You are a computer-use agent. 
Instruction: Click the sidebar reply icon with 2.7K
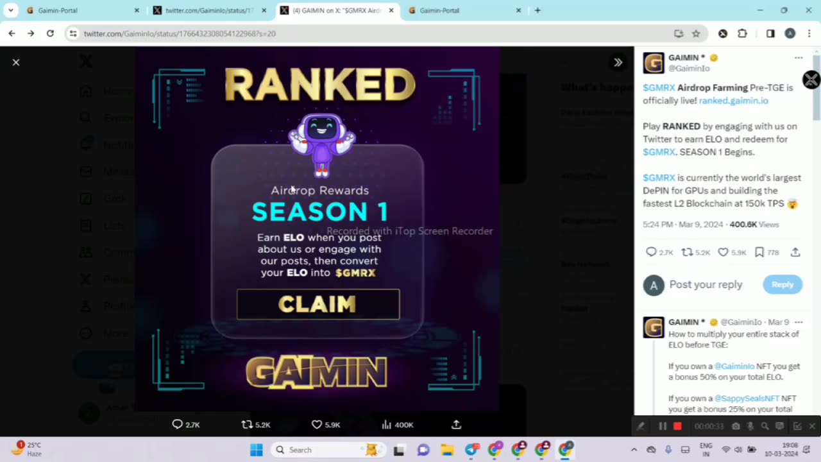[x=651, y=252]
